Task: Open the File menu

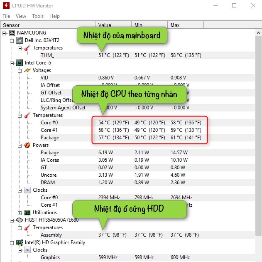Action: 6,16
